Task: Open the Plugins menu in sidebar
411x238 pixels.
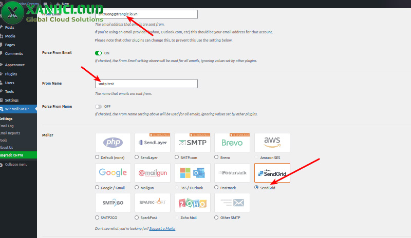Action: [11, 74]
